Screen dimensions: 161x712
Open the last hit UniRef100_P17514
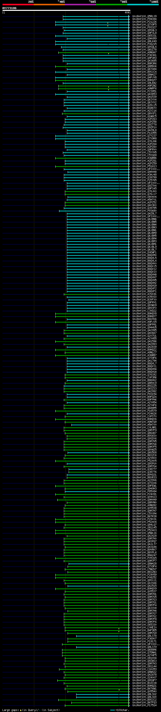pos(144,705)
